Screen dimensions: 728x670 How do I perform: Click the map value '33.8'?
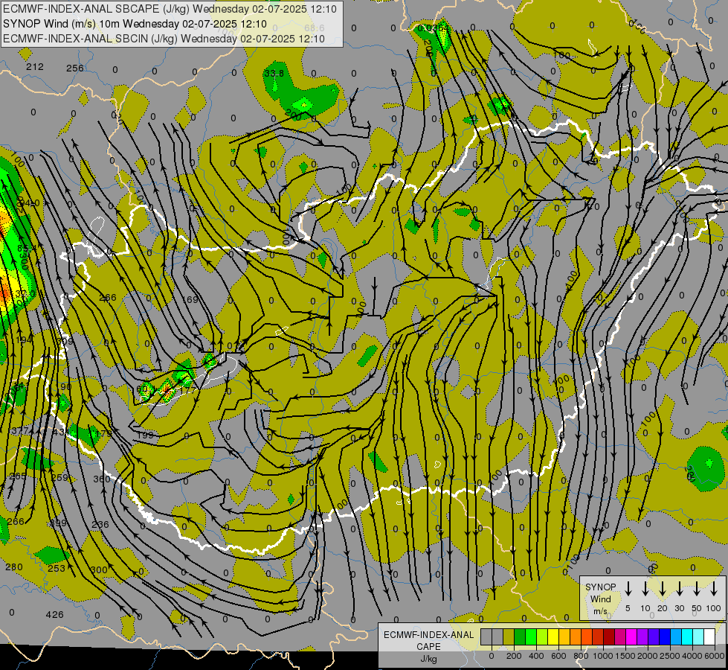(x=274, y=74)
